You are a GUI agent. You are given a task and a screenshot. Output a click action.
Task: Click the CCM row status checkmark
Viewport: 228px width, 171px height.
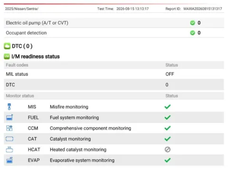[x=168, y=128]
